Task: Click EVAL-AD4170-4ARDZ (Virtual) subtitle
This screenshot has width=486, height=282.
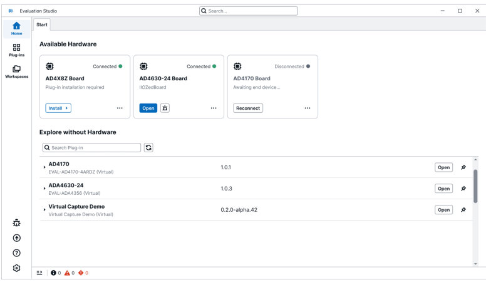Action: (81, 172)
